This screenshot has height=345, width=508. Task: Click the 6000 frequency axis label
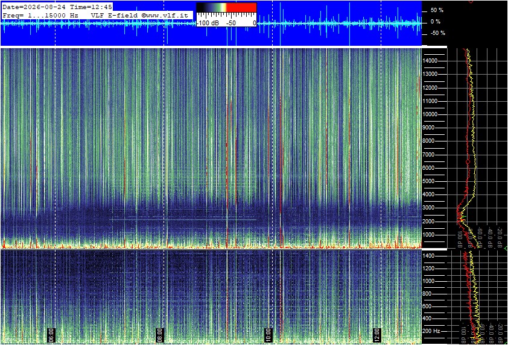pos(428,168)
